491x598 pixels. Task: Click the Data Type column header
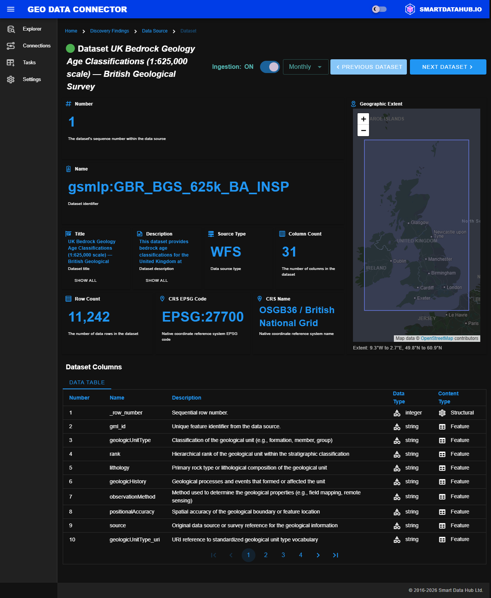399,398
